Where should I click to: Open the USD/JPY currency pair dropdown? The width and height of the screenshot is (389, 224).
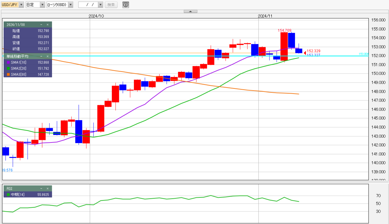(x=21, y=5)
